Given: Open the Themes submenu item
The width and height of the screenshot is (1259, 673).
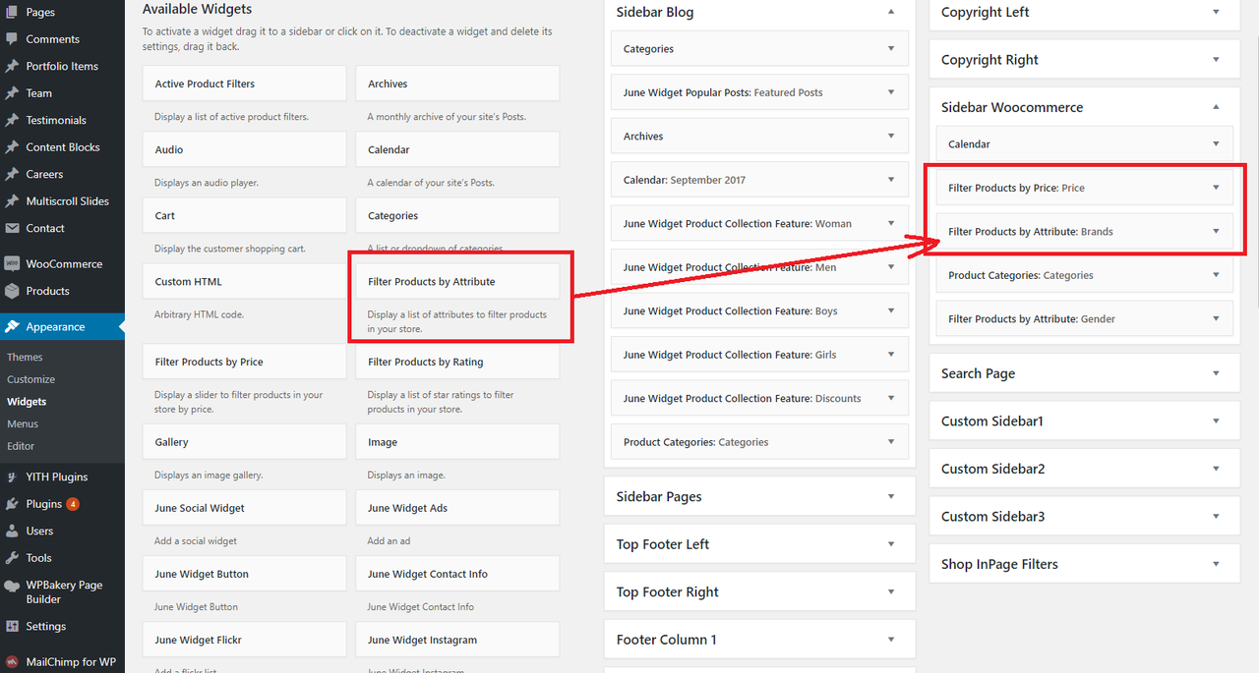Looking at the screenshot, I should (x=25, y=357).
